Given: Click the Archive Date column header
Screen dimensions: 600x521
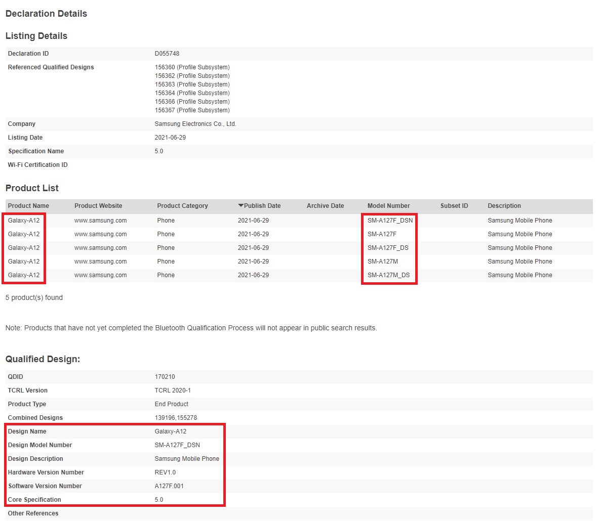Looking at the screenshot, I should point(325,206).
